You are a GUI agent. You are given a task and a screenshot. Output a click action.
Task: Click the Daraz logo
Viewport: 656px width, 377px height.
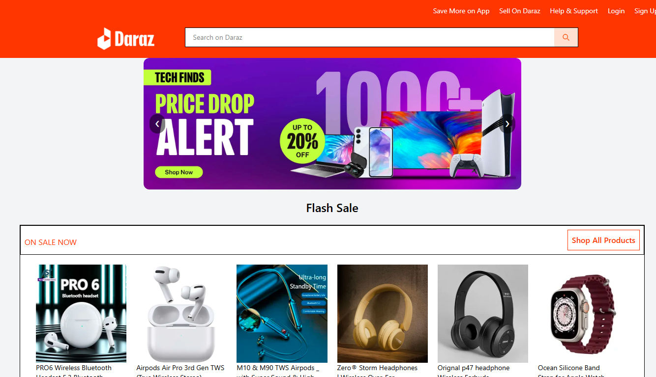[x=126, y=38]
